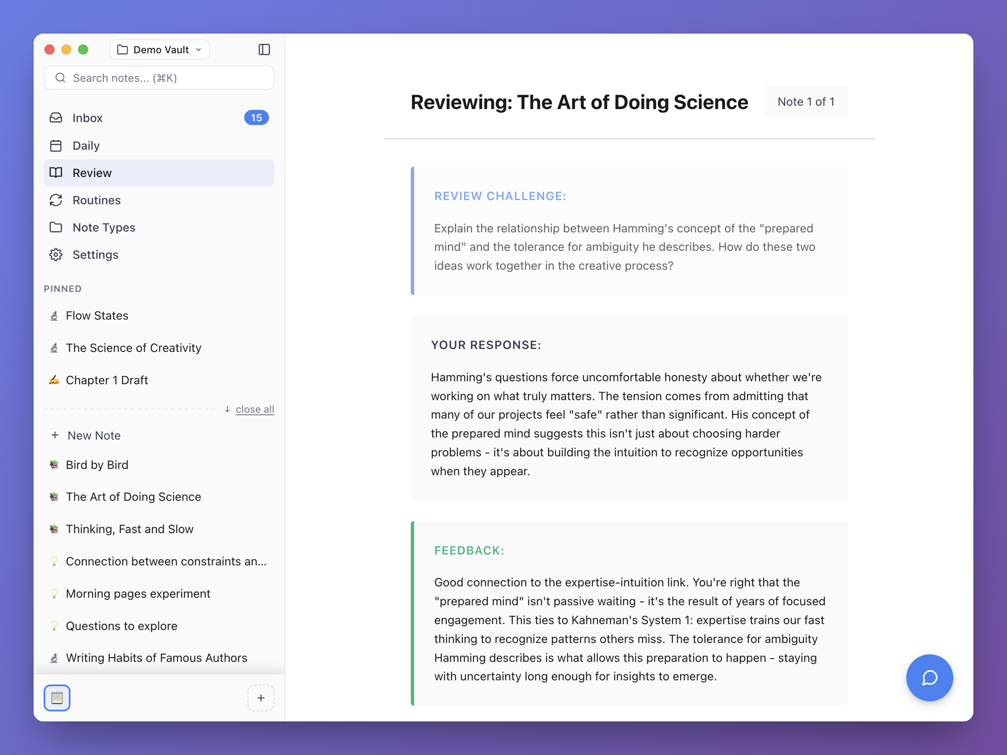
Task: Open the Settings gear
Action: (55, 255)
